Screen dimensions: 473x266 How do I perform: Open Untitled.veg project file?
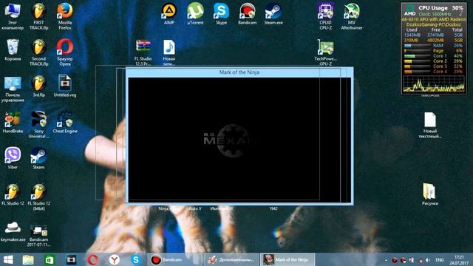[65, 86]
